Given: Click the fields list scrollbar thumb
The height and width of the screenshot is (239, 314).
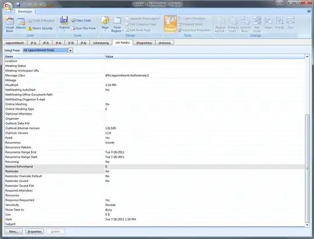Looking at the screenshot, I should [307, 168].
